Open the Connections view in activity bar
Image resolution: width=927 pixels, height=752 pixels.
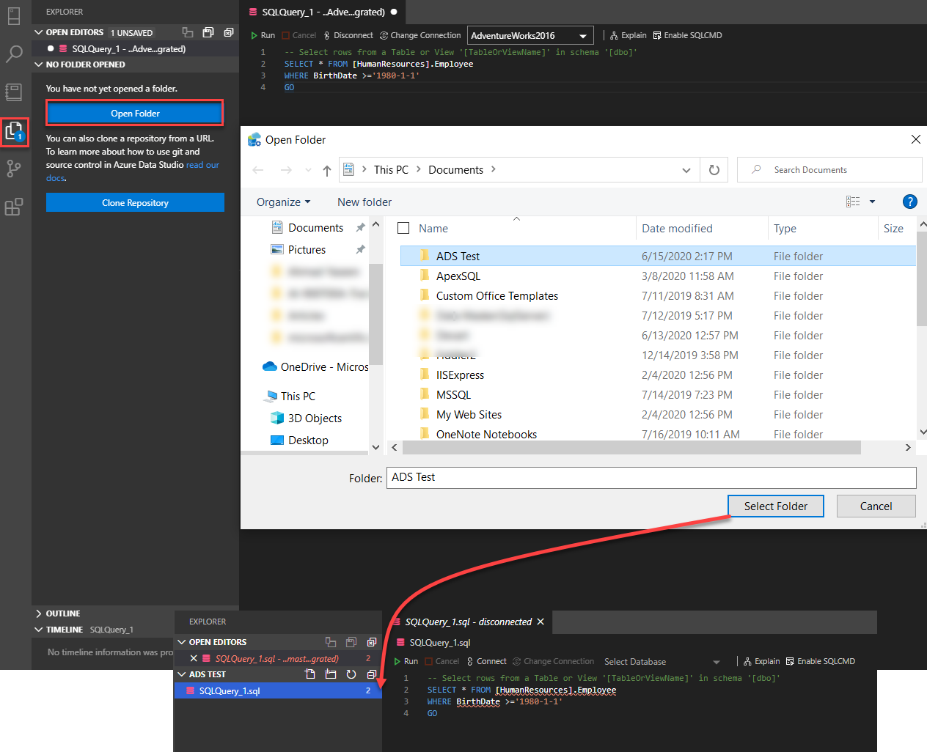click(x=13, y=15)
